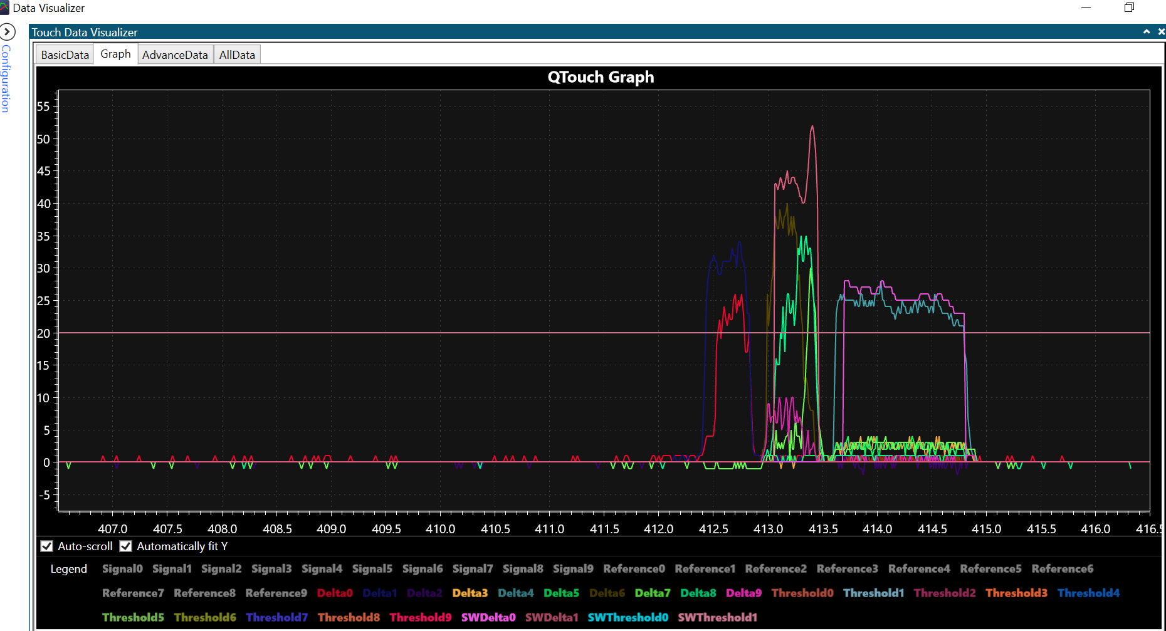Minimize the Data Visualizer window
Viewport: 1166px width, 631px height.
click(x=1086, y=8)
